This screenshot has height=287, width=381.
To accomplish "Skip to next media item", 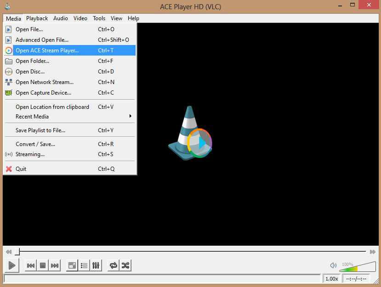I will pos(55,265).
